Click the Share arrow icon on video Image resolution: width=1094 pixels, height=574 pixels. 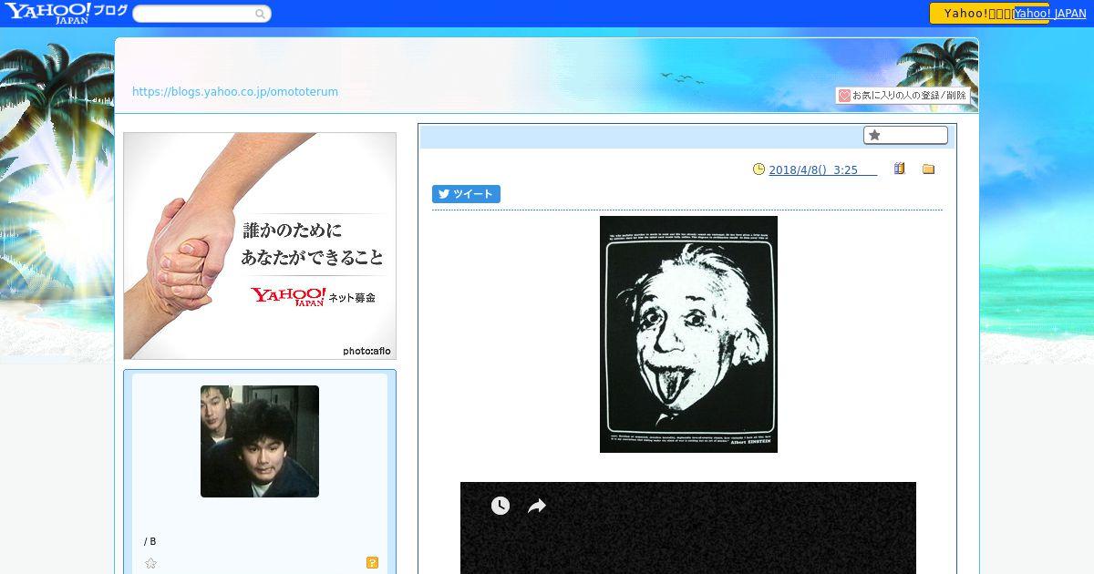pyautogui.click(x=537, y=506)
